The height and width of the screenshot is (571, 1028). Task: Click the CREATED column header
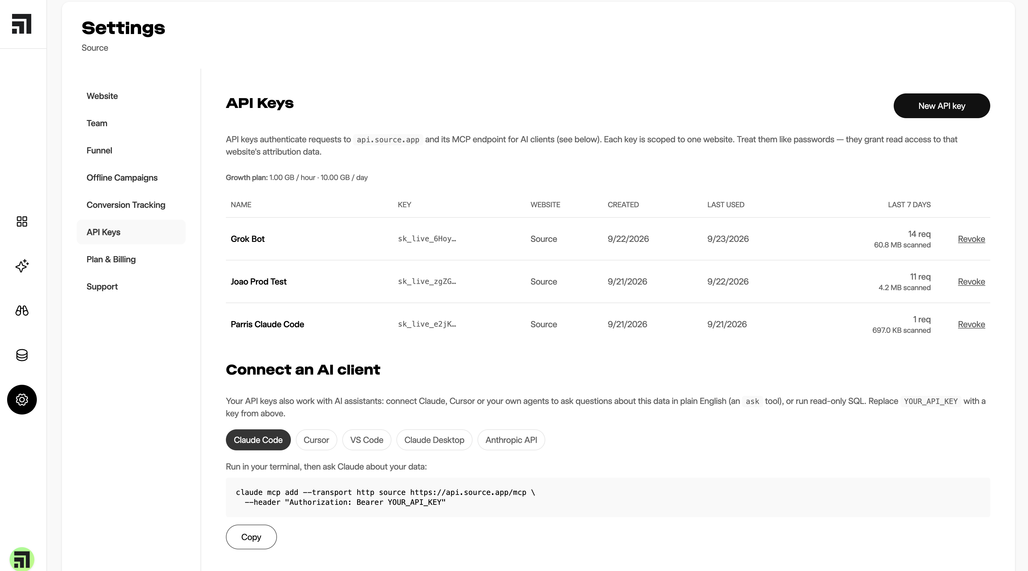623,205
